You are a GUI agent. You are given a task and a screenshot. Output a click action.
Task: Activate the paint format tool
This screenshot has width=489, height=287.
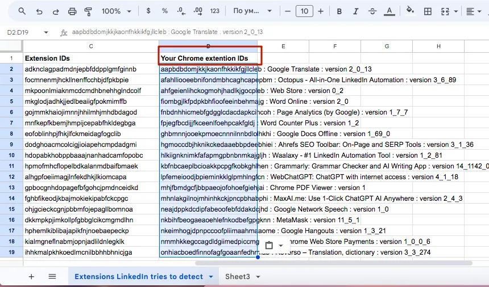click(88, 11)
